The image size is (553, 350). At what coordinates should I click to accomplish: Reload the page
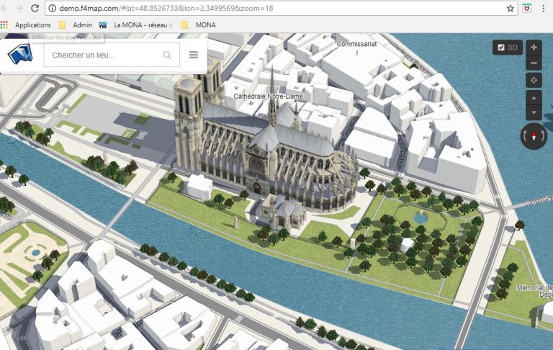pos(35,9)
